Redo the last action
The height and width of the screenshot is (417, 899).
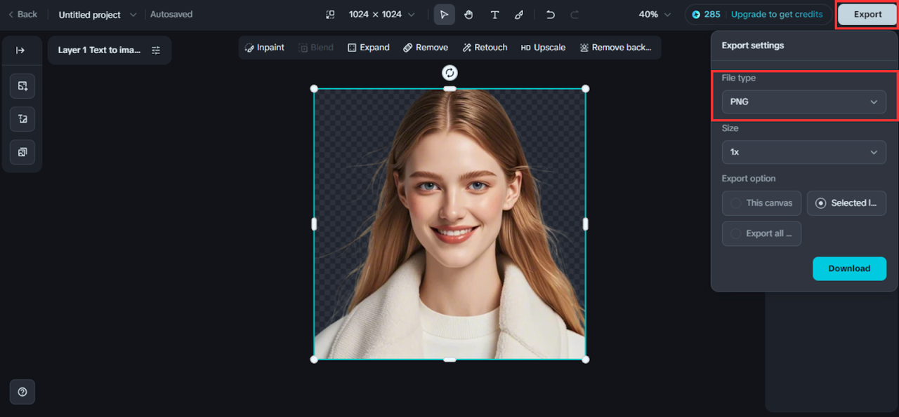pos(575,14)
